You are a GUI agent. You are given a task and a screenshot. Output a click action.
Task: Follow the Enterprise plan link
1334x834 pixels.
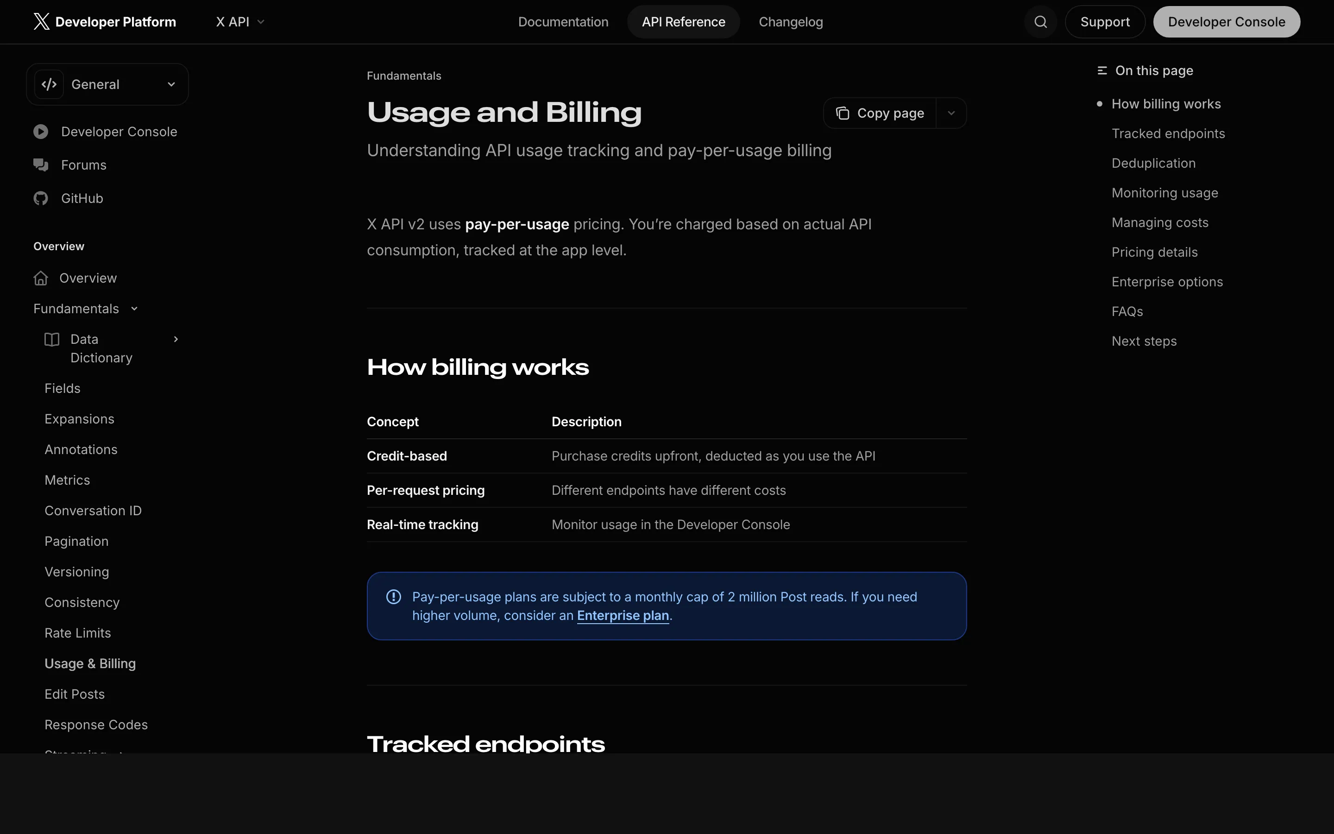tap(623, 616)
